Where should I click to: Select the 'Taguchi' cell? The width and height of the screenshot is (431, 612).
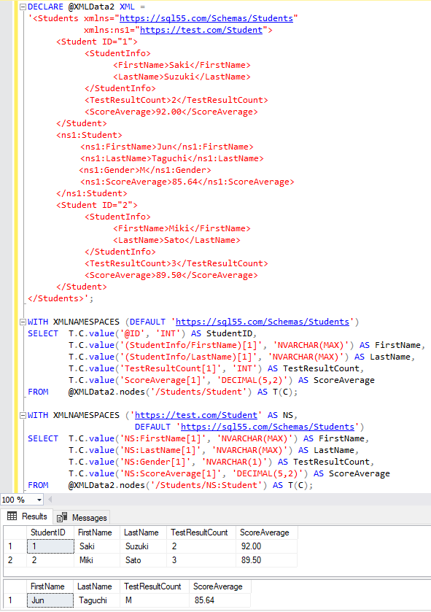pyautogui.click(x=97, y=600)
